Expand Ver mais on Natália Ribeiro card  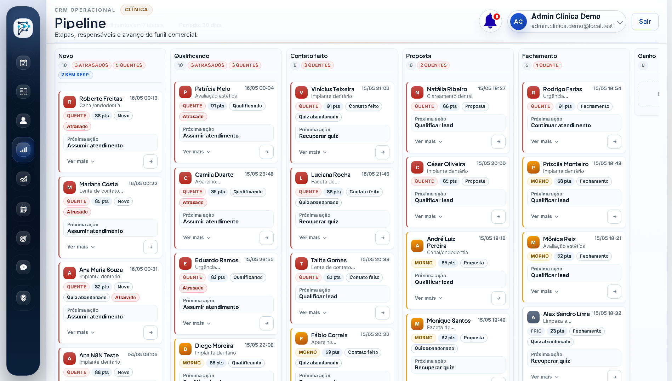pos(429,141)
